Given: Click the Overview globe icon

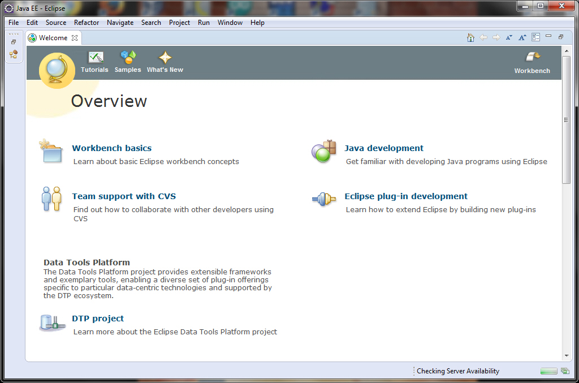Looking at the screenshot, I should click(x=57, y=71).
